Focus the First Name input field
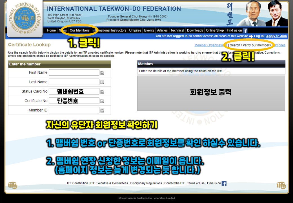This screenshot has height=203, width=293. pyautogui.click(x=74, y=72)
